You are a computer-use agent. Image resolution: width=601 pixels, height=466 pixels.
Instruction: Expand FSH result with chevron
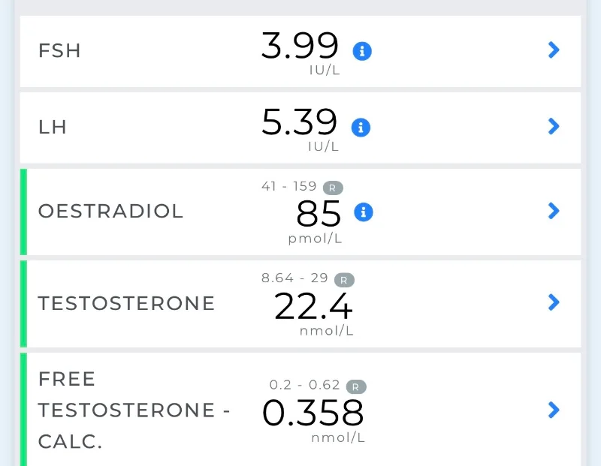554,50
